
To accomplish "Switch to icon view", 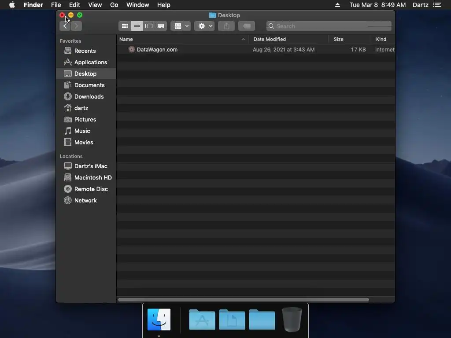I will (x=125, y=26).
